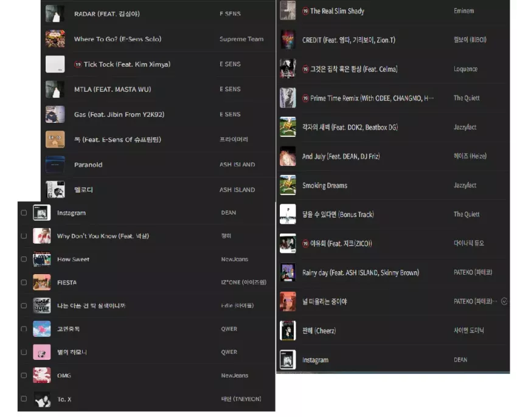
Task: Open cover for 닿을 수 있다면 (Bonus Track)
Action: click(288, 214)
